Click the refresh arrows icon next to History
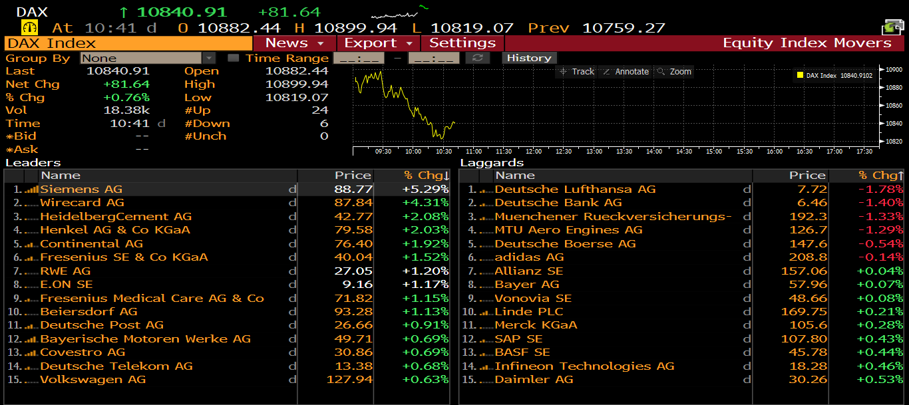This screenshot has height=405, width=909. coord(477,58)
